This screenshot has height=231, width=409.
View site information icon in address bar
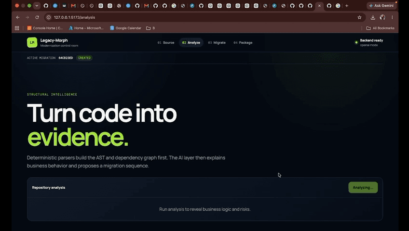click(x=49, y=17)
